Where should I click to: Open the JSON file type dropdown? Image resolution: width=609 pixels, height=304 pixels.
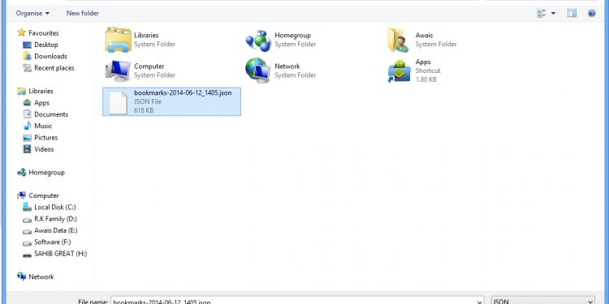click(x=542, y=301)
